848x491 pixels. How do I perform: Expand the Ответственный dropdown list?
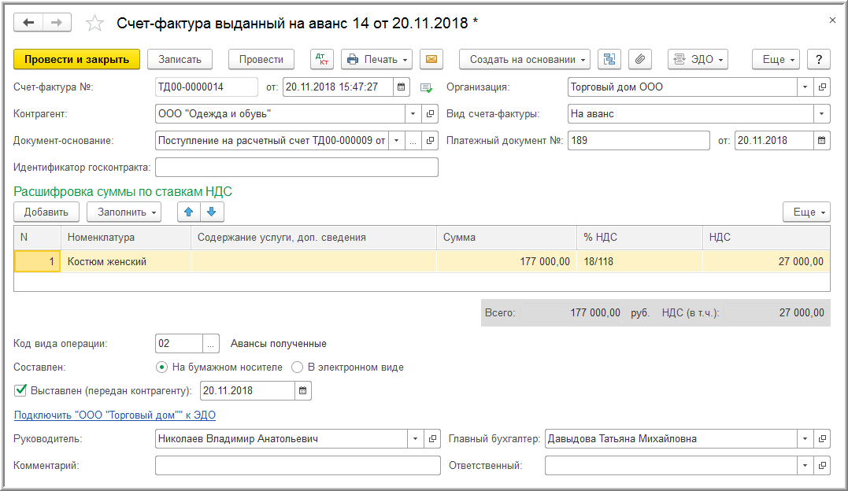tap(805, 465)
